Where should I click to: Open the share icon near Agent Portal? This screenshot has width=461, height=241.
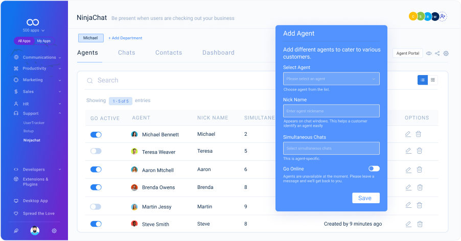click(437, 53)
